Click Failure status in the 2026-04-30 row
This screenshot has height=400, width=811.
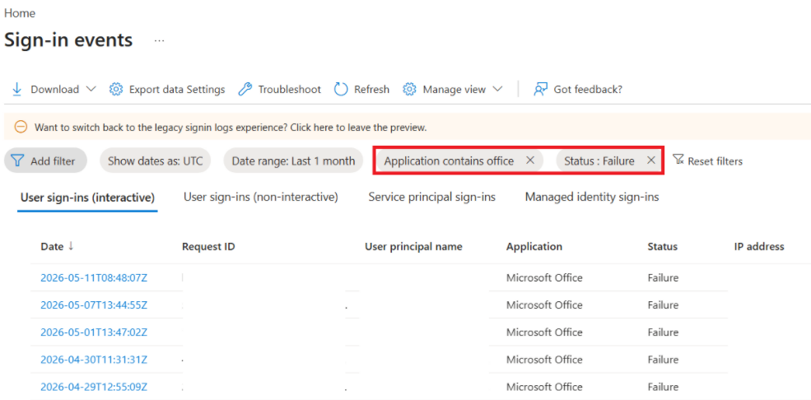(663, 360)
